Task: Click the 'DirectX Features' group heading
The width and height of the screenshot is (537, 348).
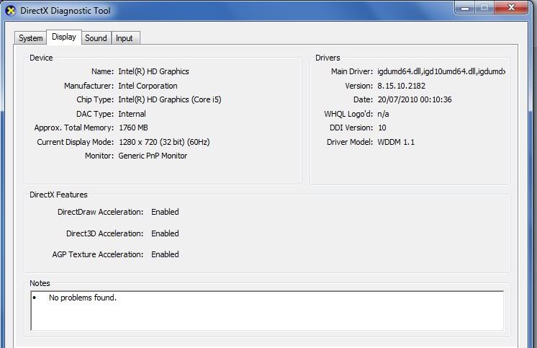Action: coord(58,195)
